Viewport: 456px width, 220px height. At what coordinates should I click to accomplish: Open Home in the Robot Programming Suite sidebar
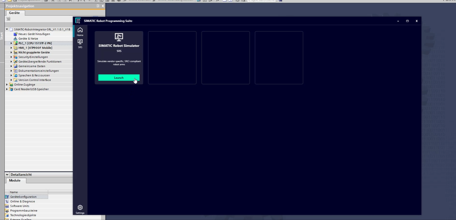(80, 32)
